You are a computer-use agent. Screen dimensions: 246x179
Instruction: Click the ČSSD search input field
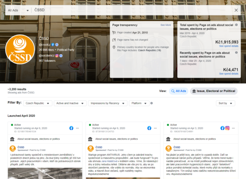tap(132, 10)
